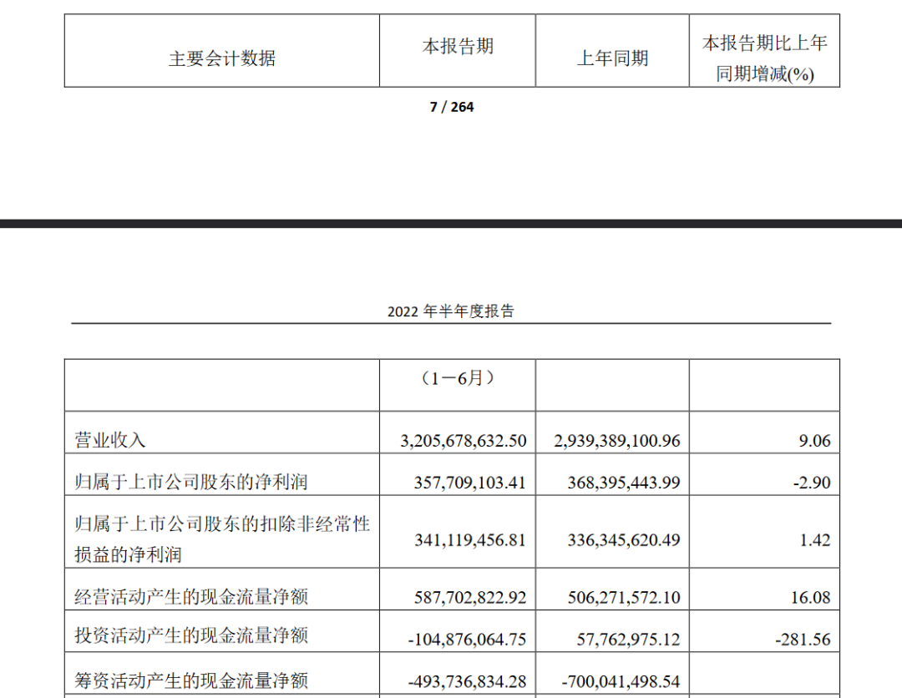Click the value 57,762,975.12
The height and width of the screenshot is (698, 902).
[x=629, y=640]
